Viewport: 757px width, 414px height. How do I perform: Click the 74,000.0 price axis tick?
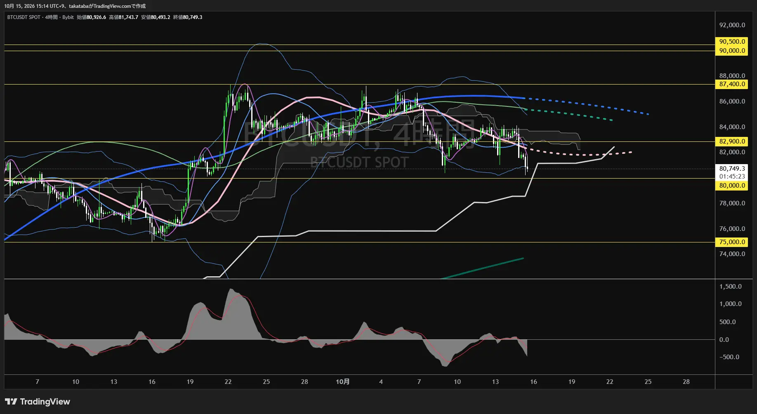point(732,254)
